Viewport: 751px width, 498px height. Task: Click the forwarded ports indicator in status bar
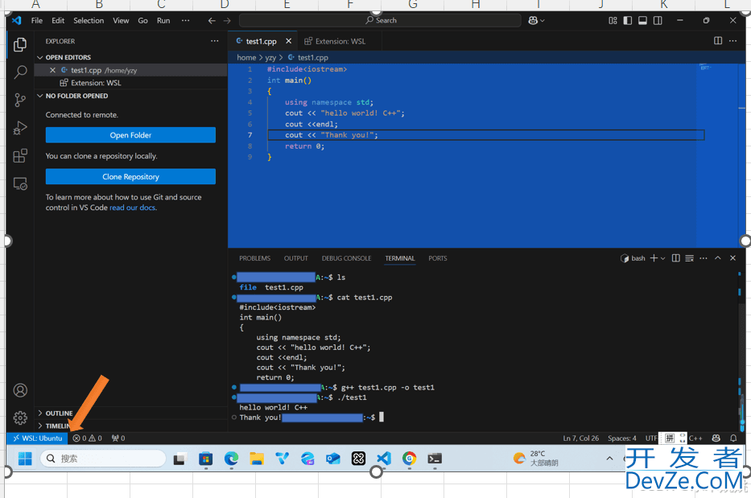pos(118,438)
